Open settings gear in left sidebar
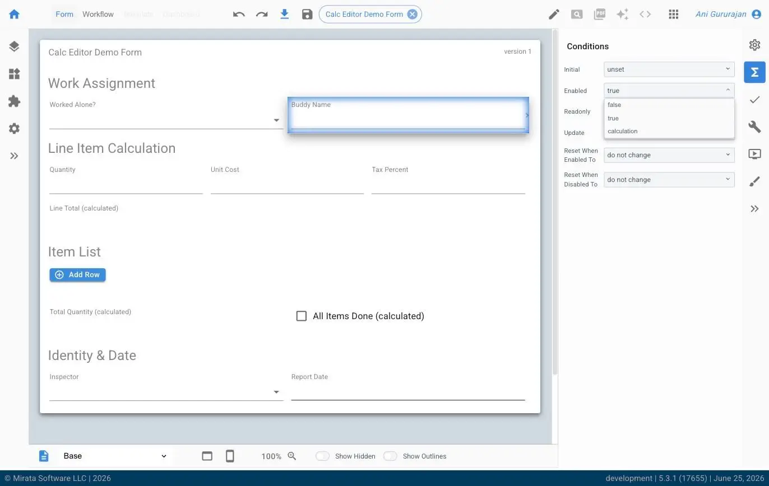Viewport: 769px width, 486px height. click(x=15, y=128)
